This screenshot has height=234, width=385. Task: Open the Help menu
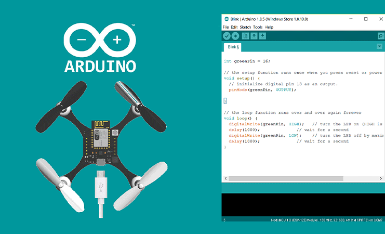(269, 27)
